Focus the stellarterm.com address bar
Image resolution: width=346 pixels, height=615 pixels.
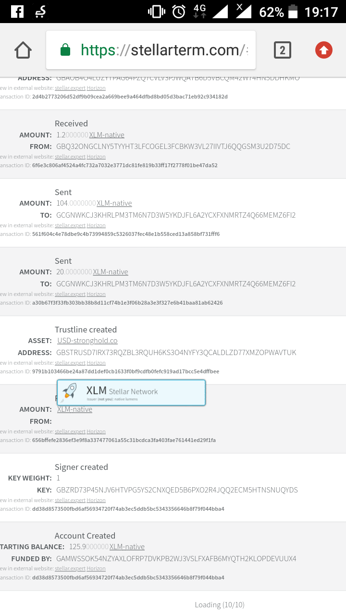[163, 50]
